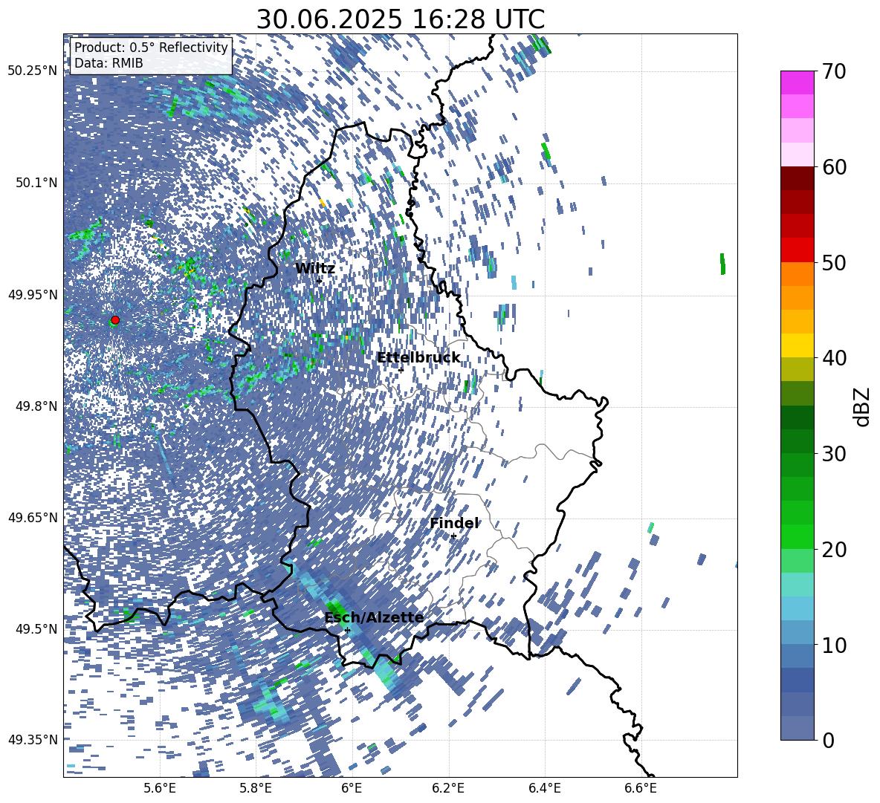Click the colorbar tick label 0
Image resolution: width=880 pixels, height=803 pixels.
[829, 740]
